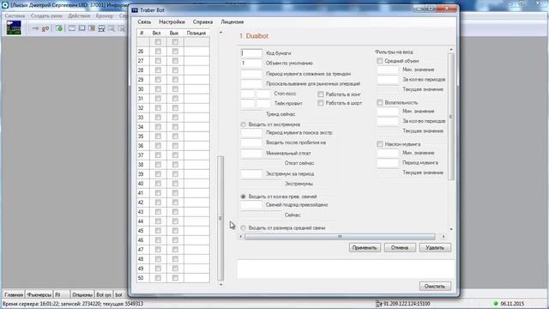
Task: Click the blue-green logo icon in background toolbar
Action: coord(14,27)
